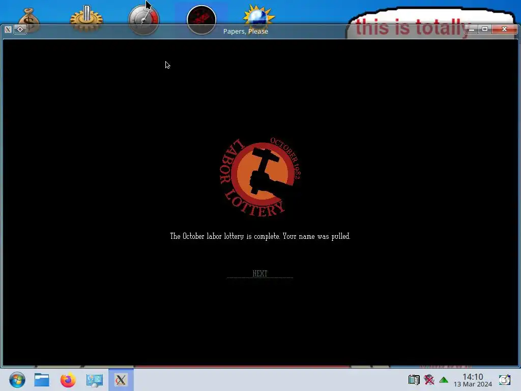521x391 pixels.
Task: Click the diamond sticky button in title bar
Action: click(x=20, y=29)
